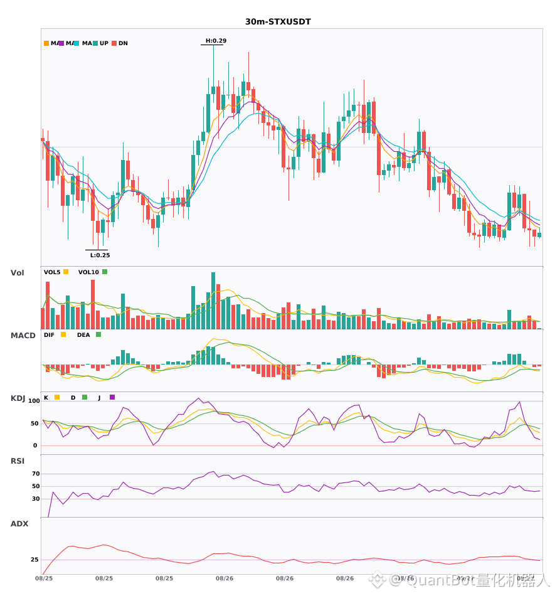Click the candle wick above L:0.25
This screenshot has height=596, width=555.
pos(98,241)
